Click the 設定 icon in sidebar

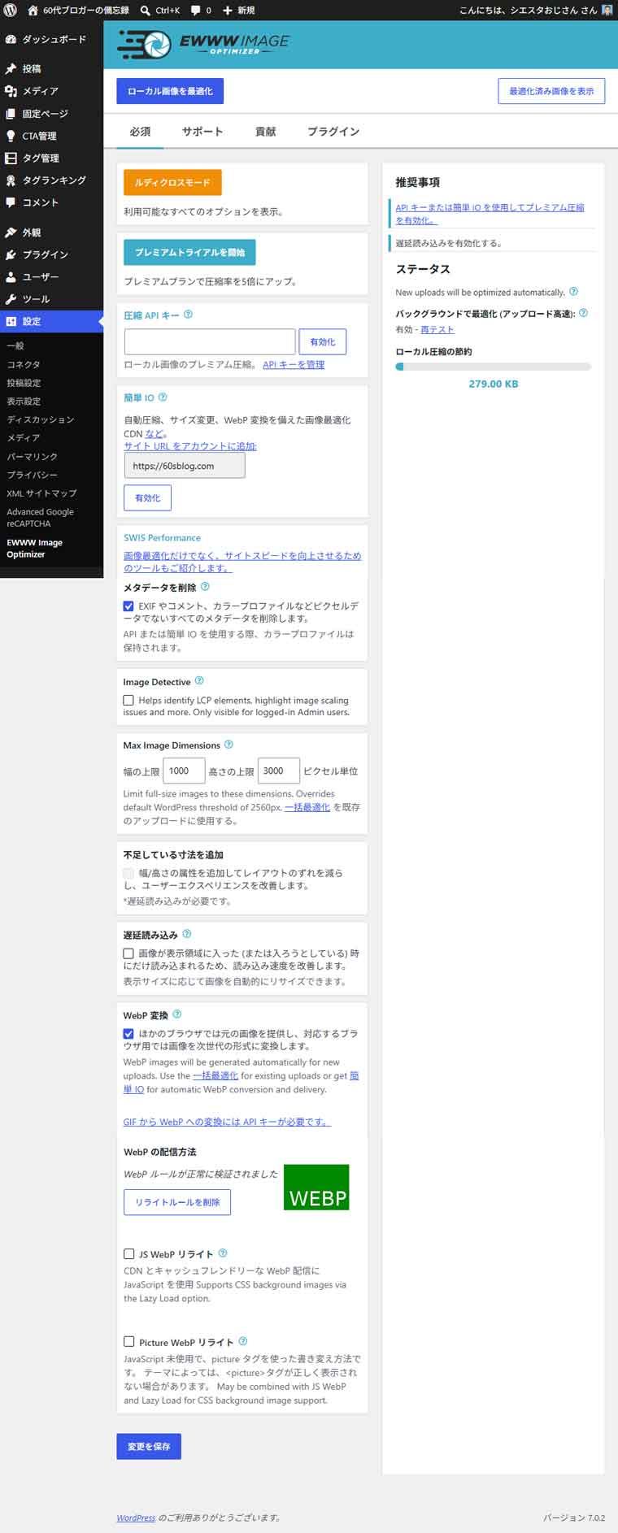[11, 321]
